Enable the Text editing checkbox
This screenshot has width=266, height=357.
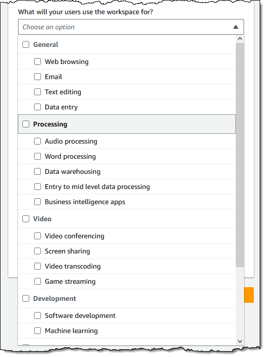pyautogui.click(x=38, y=92)
